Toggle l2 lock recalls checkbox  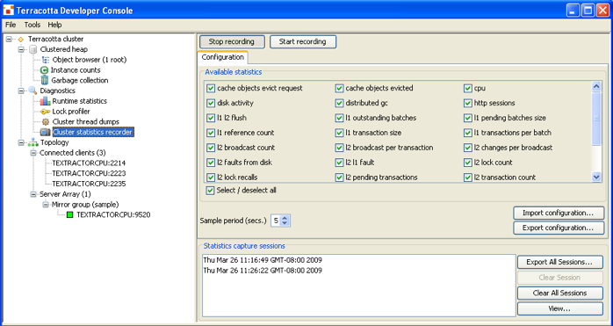pyautogui.click(x=211, y=177)
